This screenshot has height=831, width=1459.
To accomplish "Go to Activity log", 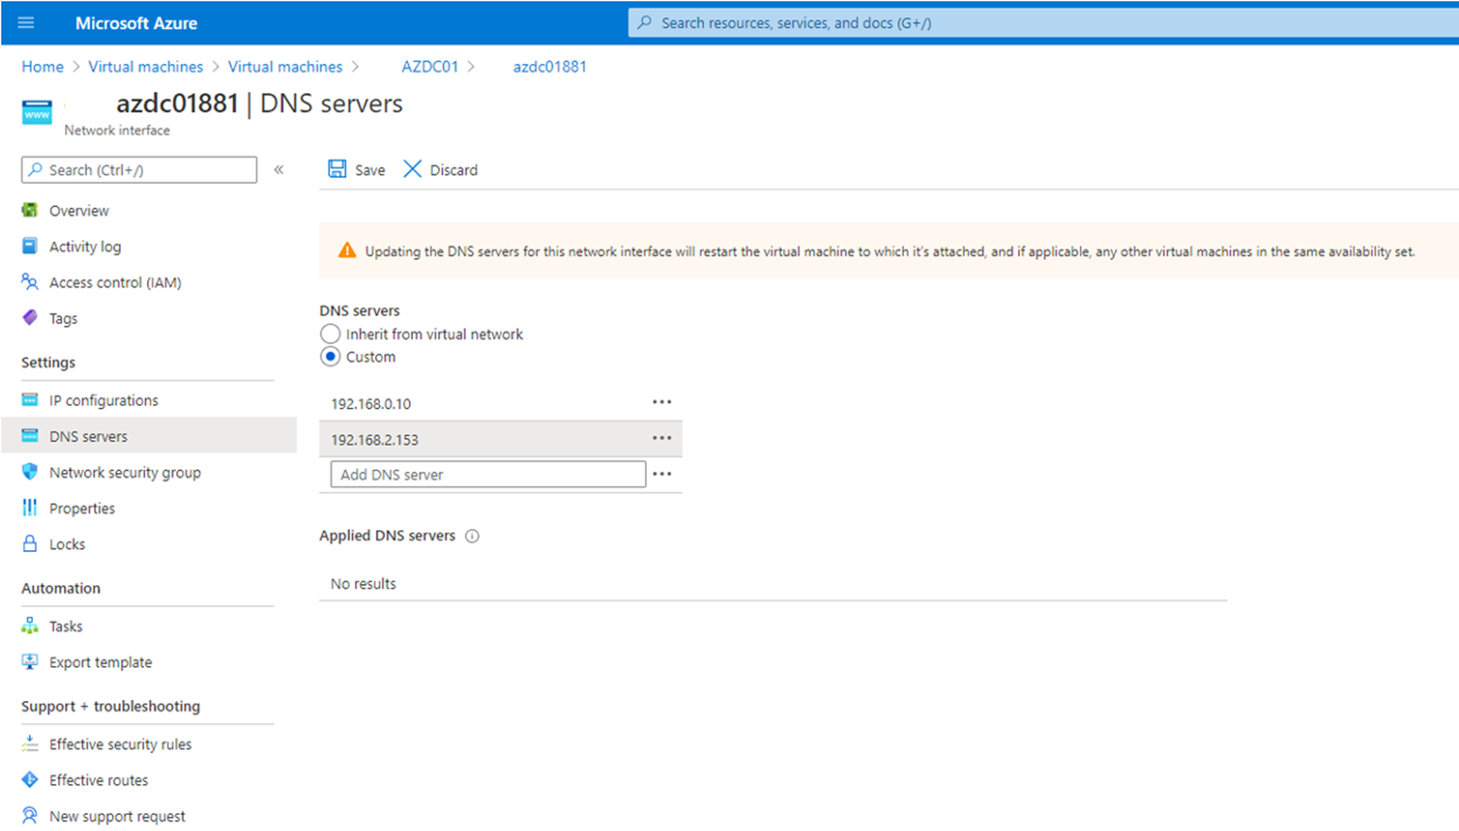I will point(85,247).
